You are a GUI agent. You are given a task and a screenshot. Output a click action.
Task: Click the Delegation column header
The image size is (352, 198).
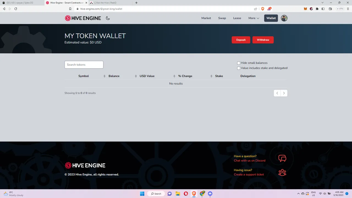(x=248, y=76)
